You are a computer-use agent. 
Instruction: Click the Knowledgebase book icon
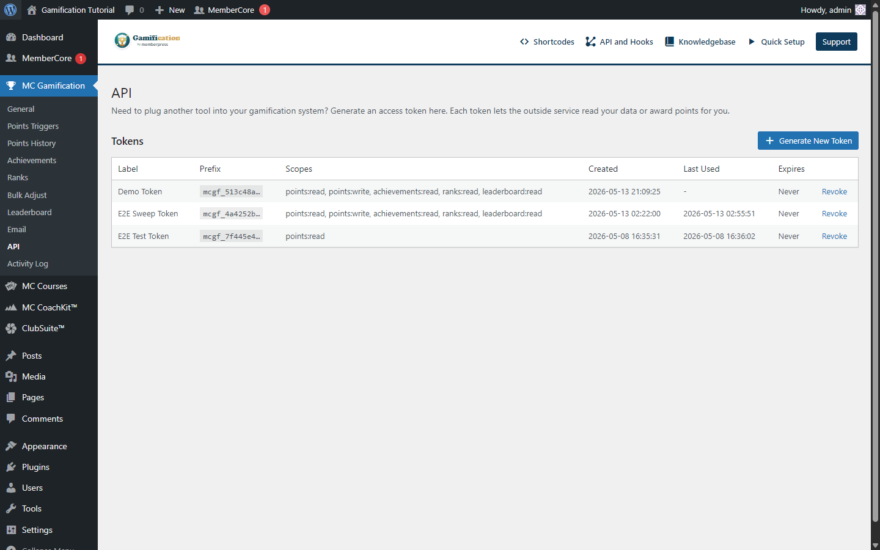669,42
